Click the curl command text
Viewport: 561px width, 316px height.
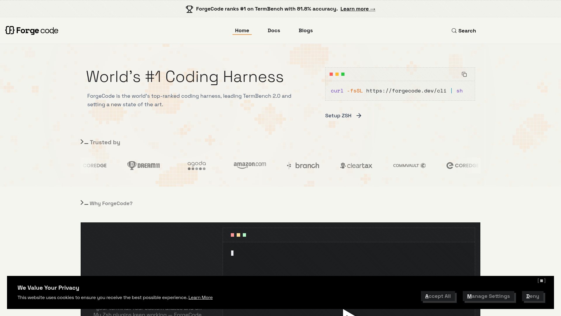pos(396,91)
